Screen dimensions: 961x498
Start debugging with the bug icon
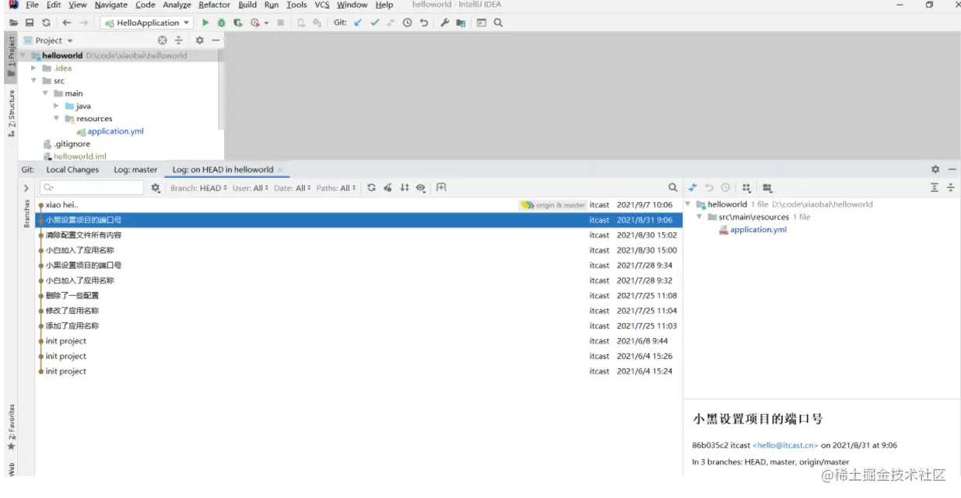(x=222, y=23)
